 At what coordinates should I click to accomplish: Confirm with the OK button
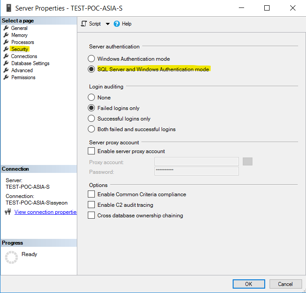tap(248, 284)
